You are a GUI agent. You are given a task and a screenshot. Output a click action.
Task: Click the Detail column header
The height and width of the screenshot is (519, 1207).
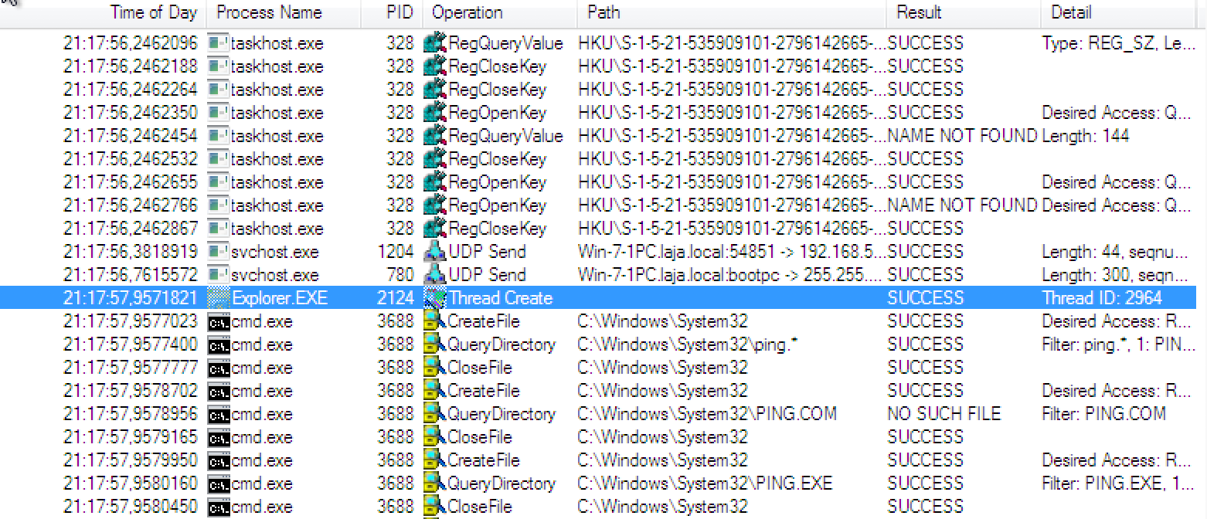[x=1070, y=12]
